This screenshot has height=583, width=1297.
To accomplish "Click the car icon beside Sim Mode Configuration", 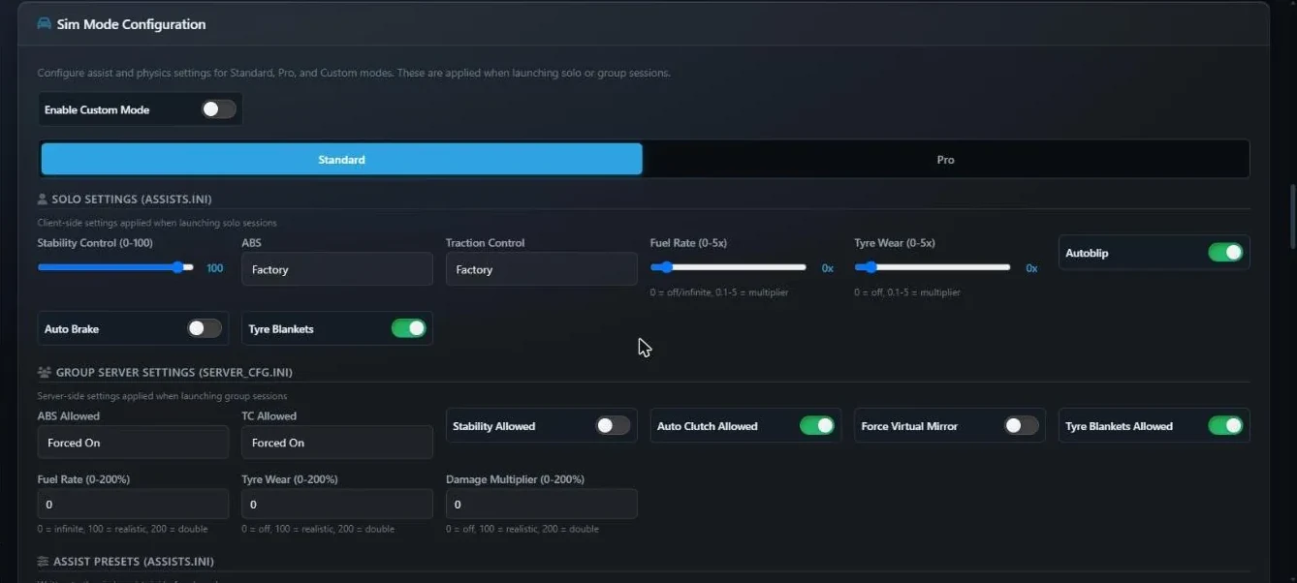I will pyautogui.click(x=44, y=24).
